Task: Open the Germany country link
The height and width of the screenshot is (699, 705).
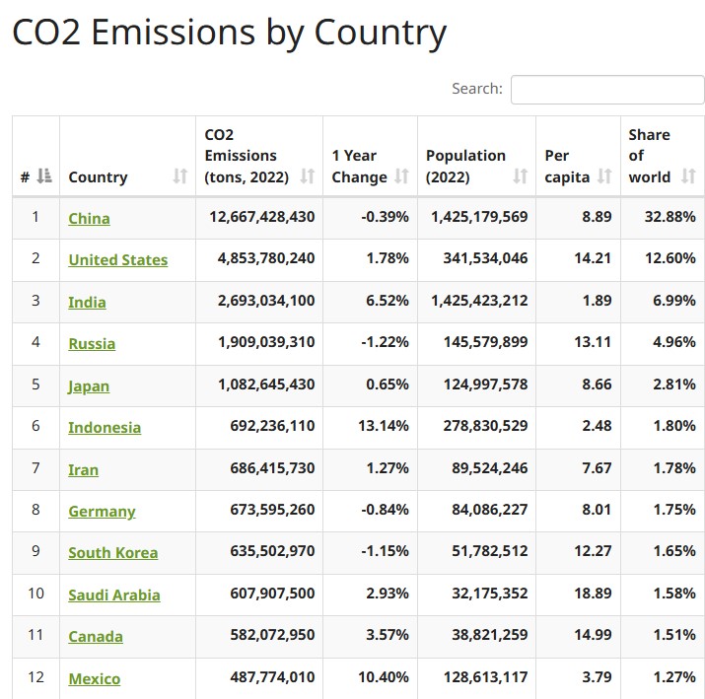Action: [102, 512]
